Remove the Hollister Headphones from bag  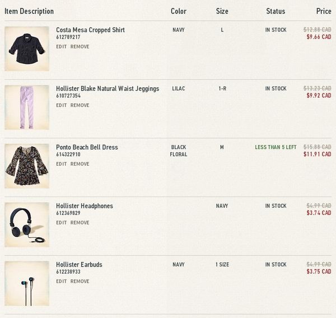tap(80, 223)
